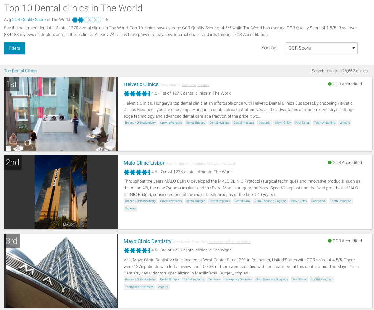
Task: Click the average GCR score stars near the heading
Action: (87, 20)
